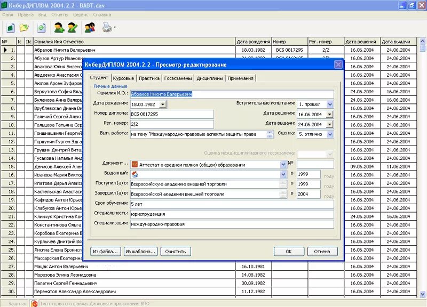Click the 11.06.2004 cell in Дата выдачи
Screen dimensions: 427x307
coord(398,166)
